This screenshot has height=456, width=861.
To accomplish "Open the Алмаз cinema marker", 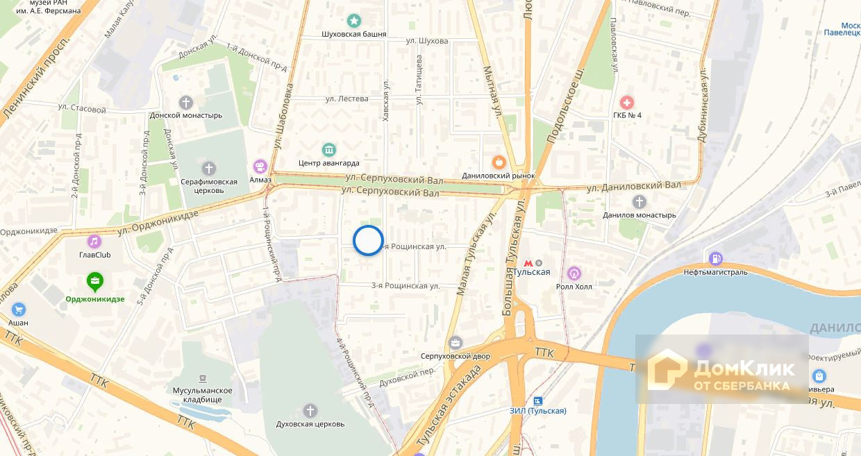I will click(260, 166).
